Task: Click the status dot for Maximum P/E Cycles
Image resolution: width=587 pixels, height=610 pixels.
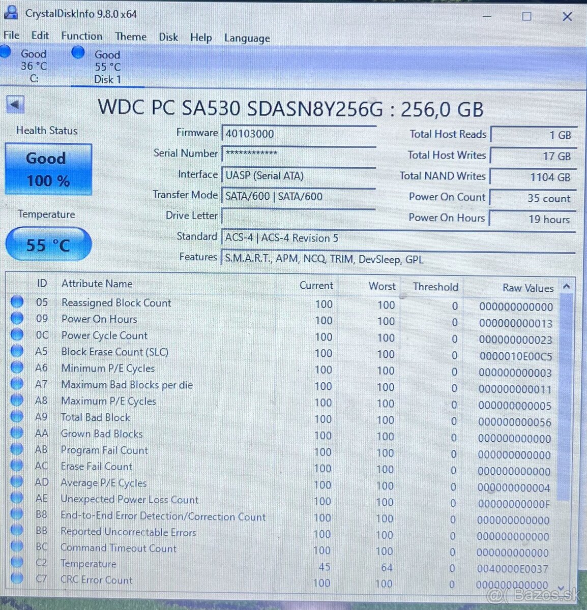Action: [17, 400]
